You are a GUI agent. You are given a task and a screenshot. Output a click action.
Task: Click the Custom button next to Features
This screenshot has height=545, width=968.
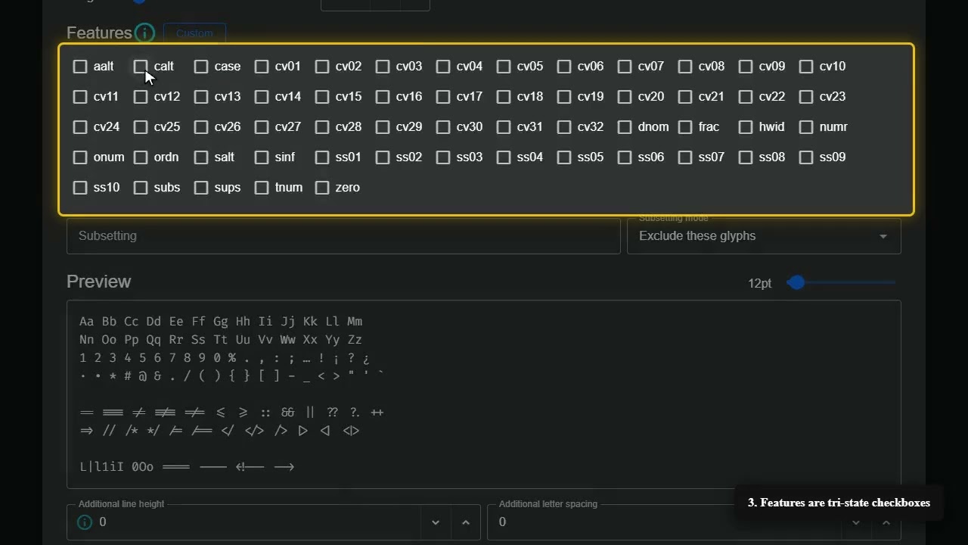click(194, 33)
